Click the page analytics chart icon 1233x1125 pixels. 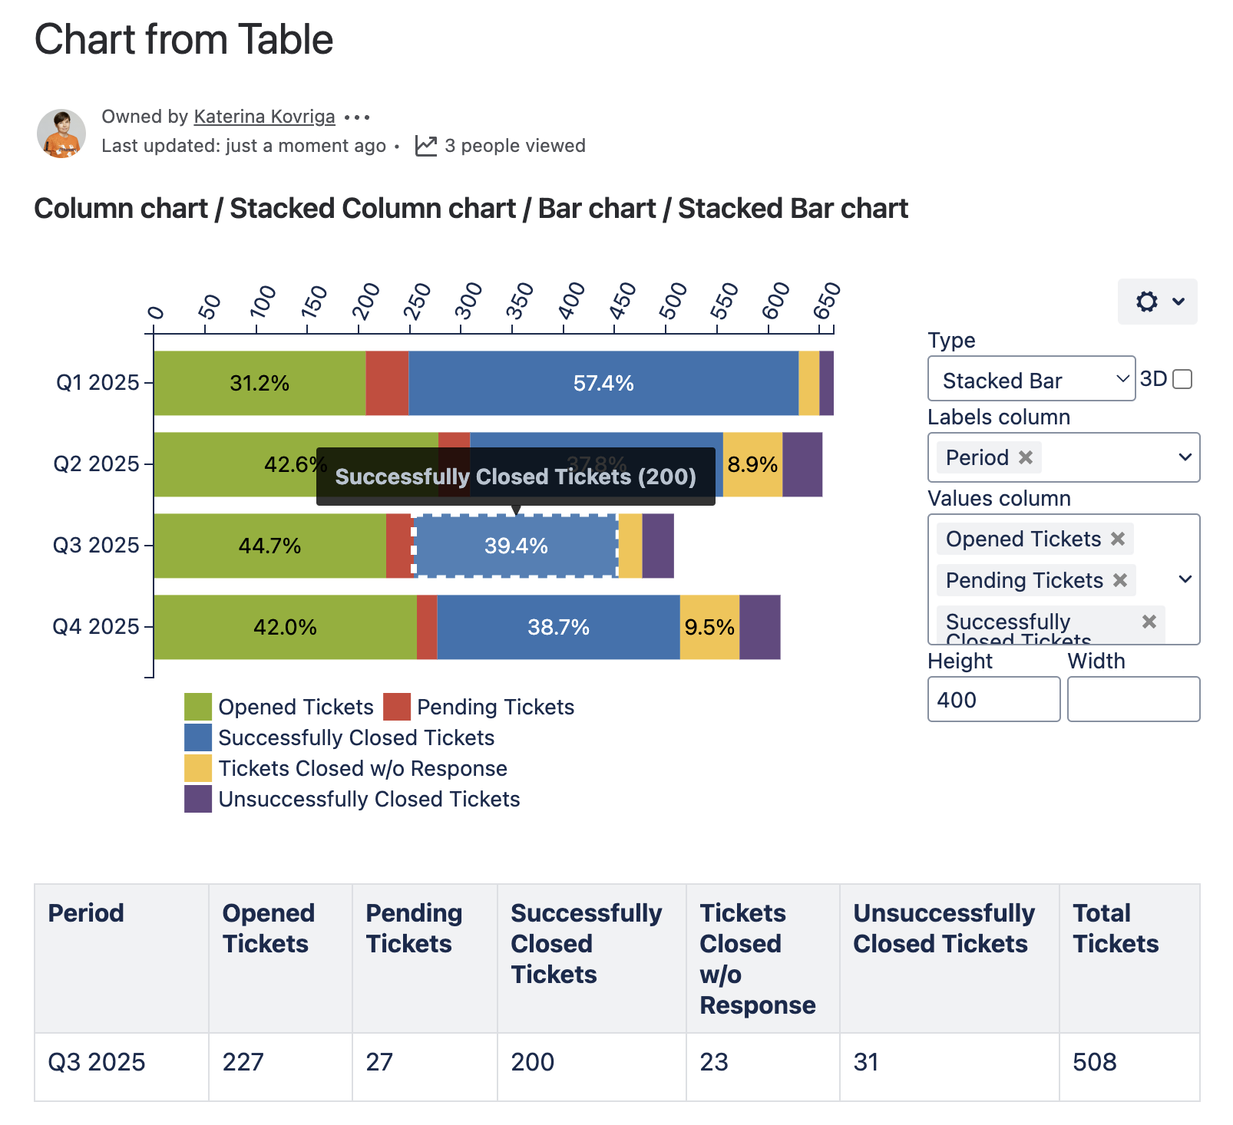[425, 146]
